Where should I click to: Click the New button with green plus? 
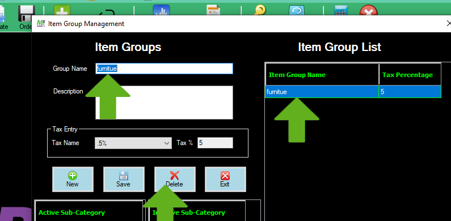coord(73,179)
